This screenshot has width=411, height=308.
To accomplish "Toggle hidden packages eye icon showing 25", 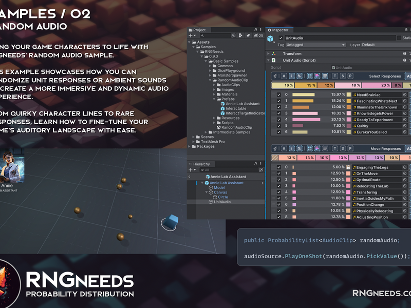I will (258, 35).
